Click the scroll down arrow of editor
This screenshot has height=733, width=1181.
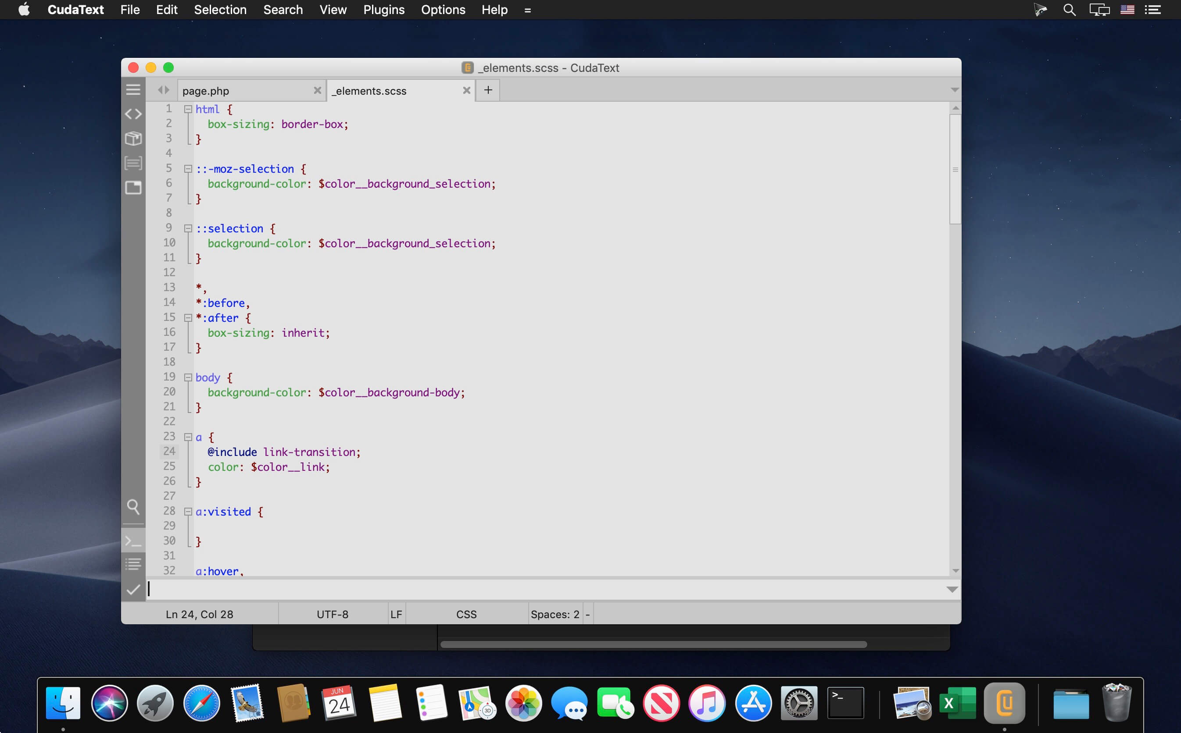click(956, 571)
